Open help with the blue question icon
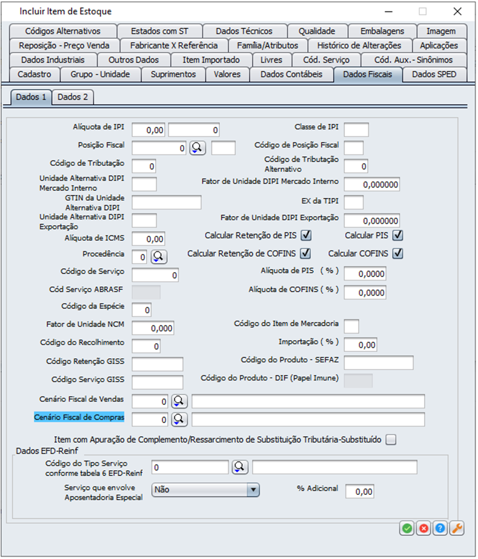The width and height of the screenshot is (478, 559). tap(440, 528)
